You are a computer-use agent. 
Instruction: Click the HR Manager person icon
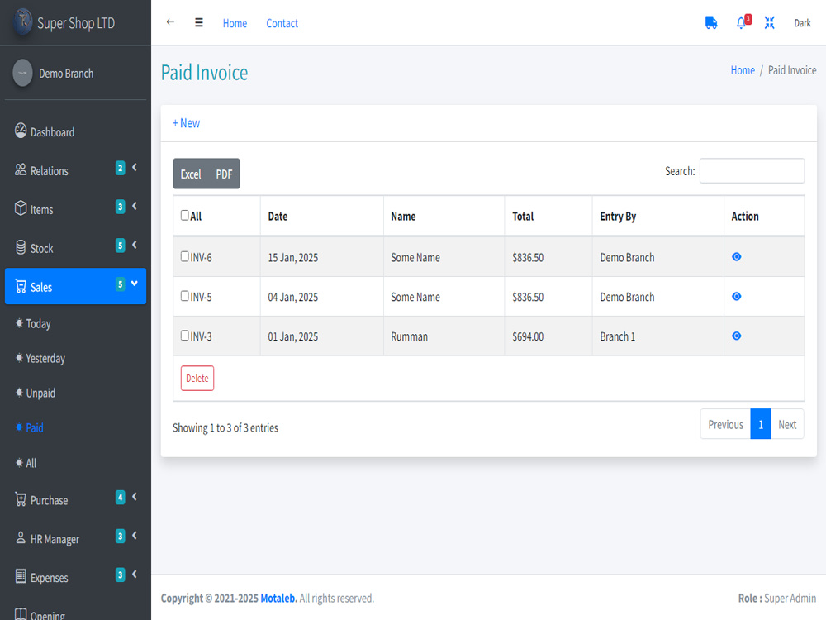21,538
